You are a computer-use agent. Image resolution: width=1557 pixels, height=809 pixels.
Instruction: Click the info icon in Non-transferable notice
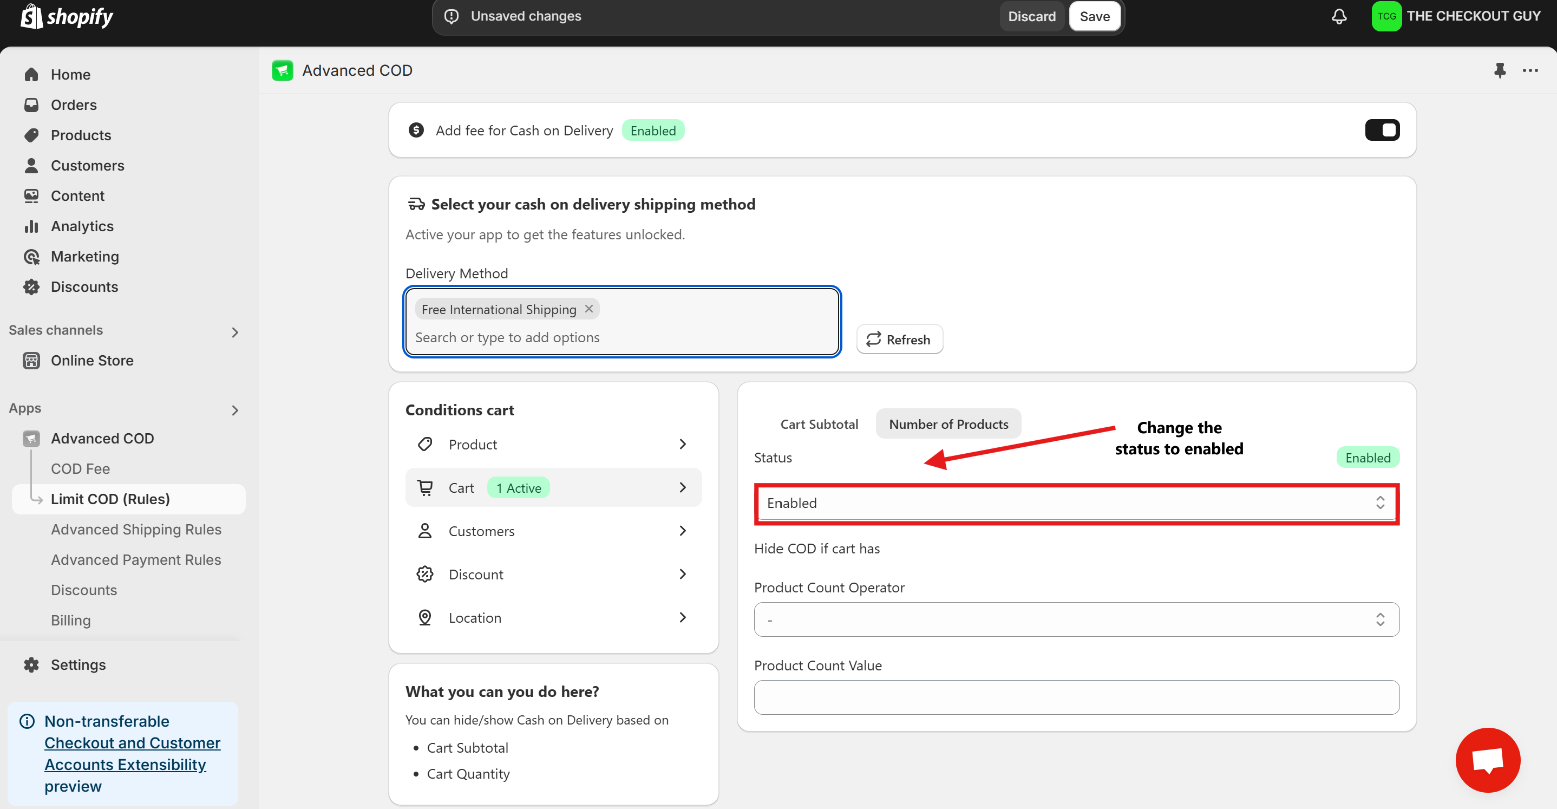(x=27, y=721)
